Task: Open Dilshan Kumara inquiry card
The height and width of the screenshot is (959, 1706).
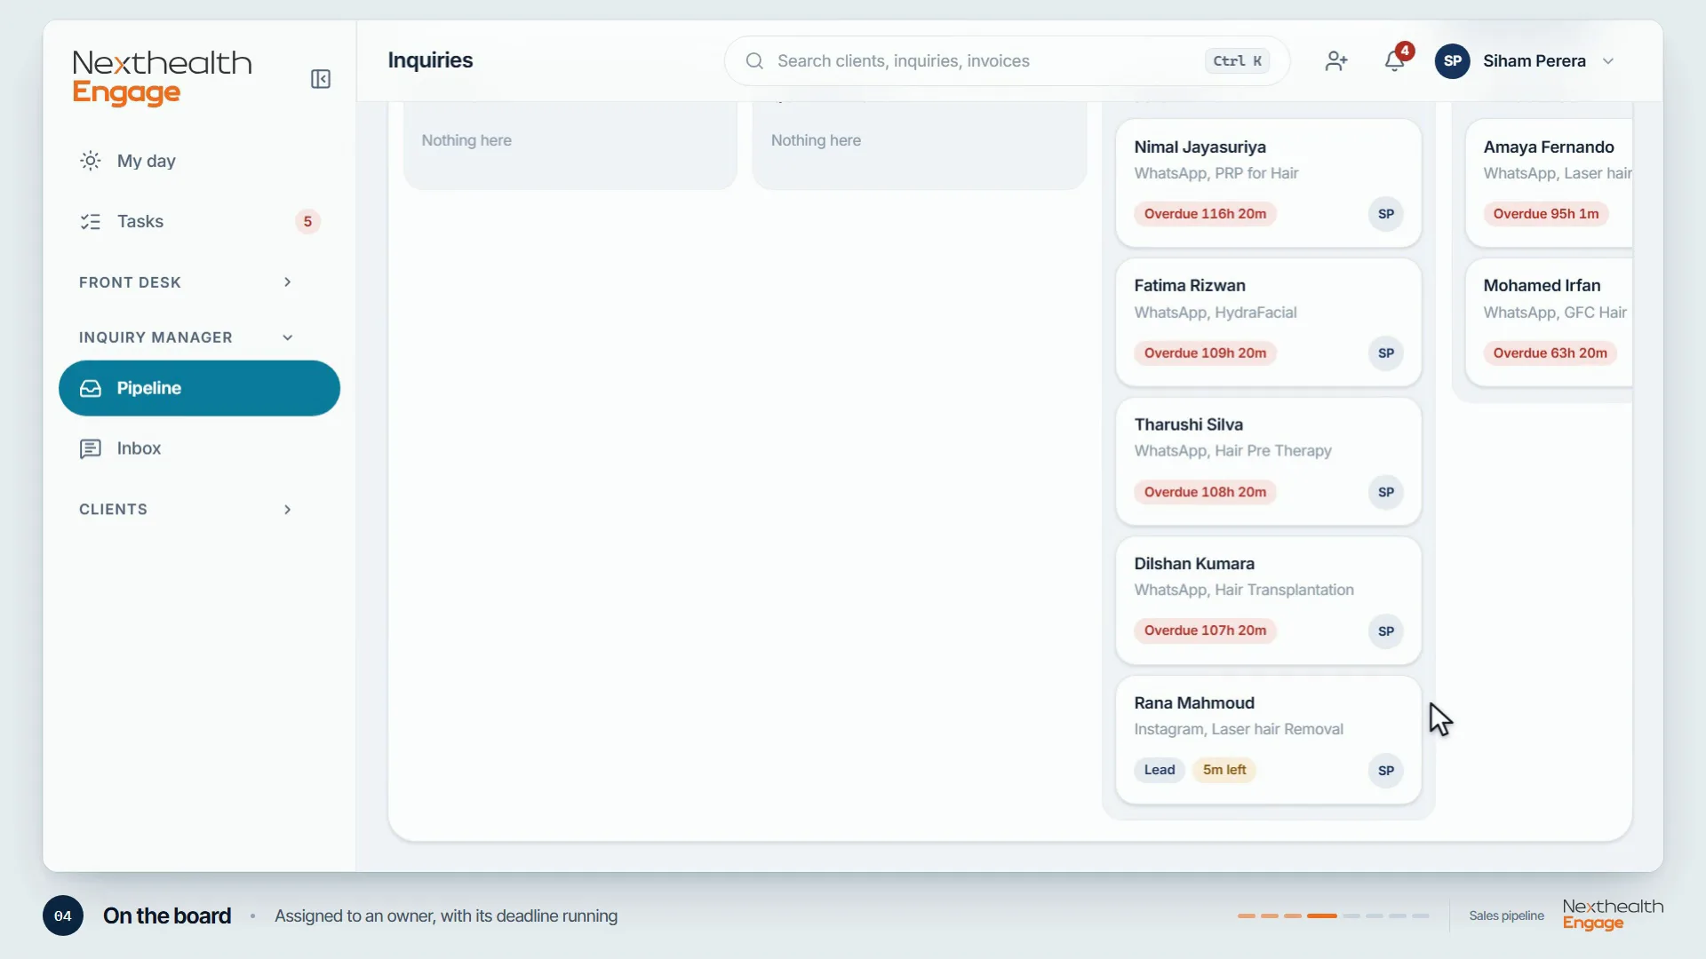Action: click(x=1268, y=600)
